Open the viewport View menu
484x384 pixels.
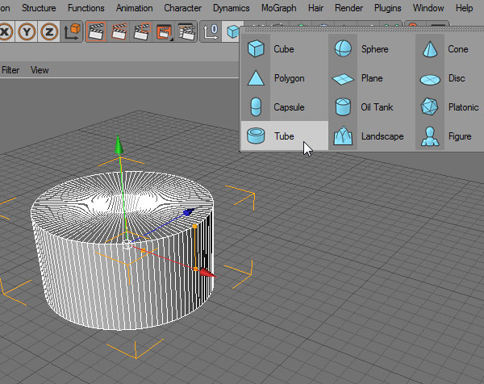point(40,70)
